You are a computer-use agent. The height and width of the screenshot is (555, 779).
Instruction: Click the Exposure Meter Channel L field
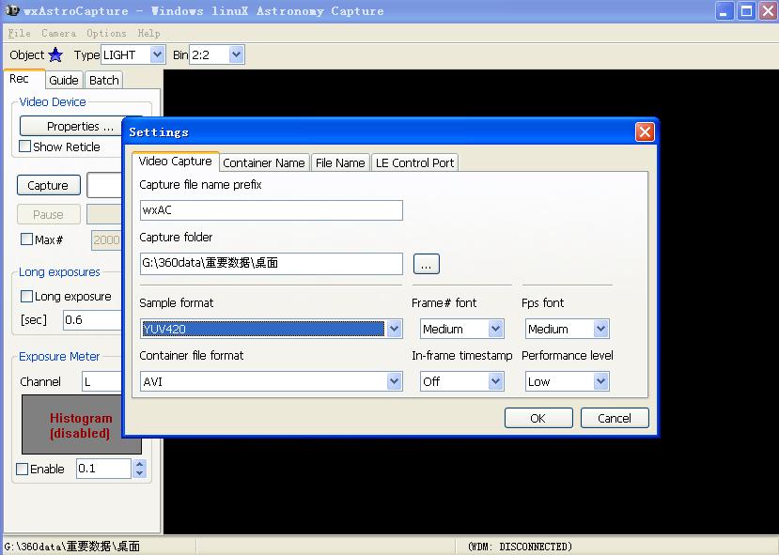pyautogui.click(x=101, y=382)
